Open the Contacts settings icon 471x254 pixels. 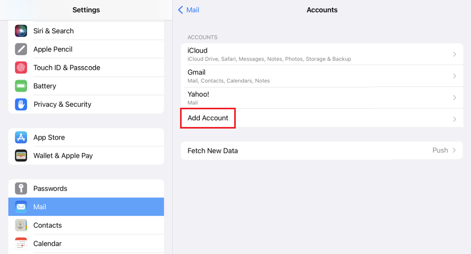tap(21, 225)
